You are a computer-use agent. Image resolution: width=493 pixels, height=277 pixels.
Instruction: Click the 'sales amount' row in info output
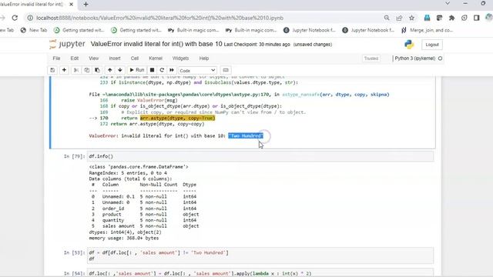(146, 226)
